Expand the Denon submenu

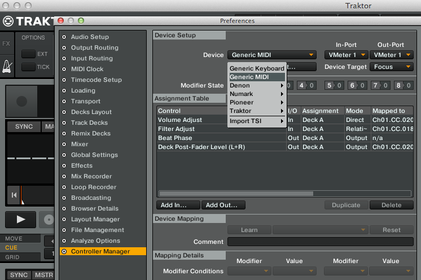pos(257,85)
